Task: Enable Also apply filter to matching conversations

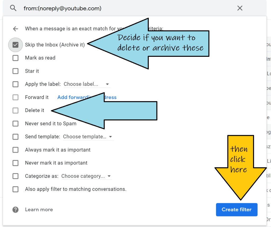Action: [16, 189]
